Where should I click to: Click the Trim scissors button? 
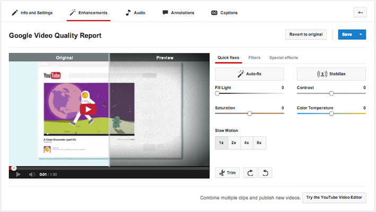point(228,173)
